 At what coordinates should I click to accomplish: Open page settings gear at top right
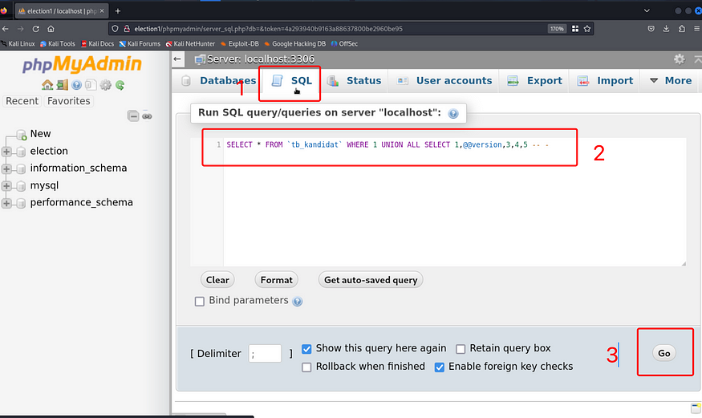(x=680, y=59)
